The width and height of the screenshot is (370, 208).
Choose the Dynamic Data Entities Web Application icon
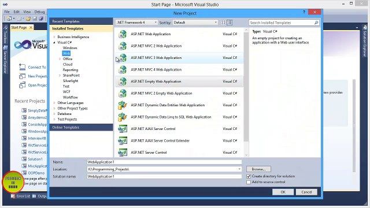[123, 105]
